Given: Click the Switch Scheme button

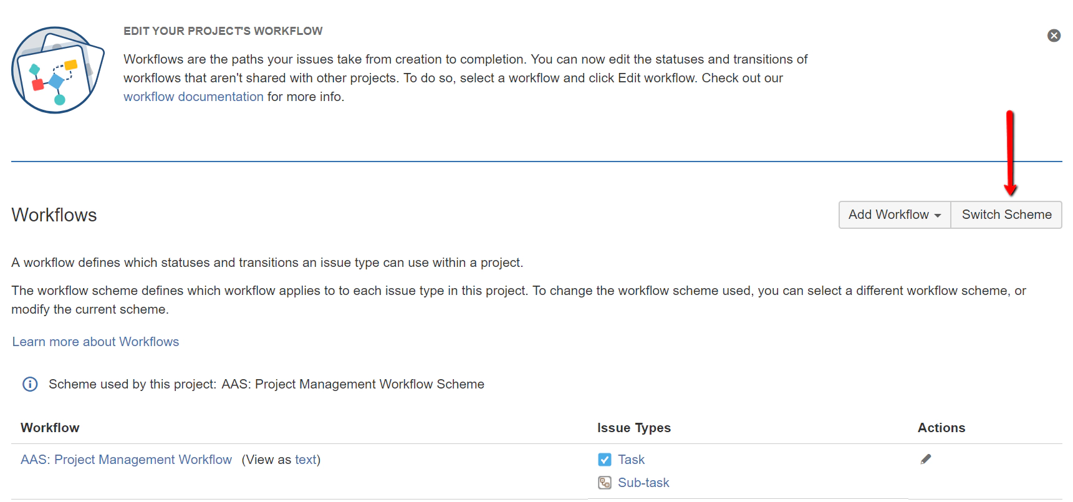Looking at the screenshot, I should pyautogui.click(x=1006, y=215).
